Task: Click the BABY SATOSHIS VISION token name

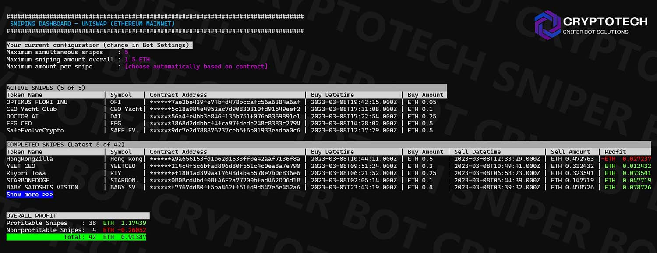Action: click(x=42, y=187)
